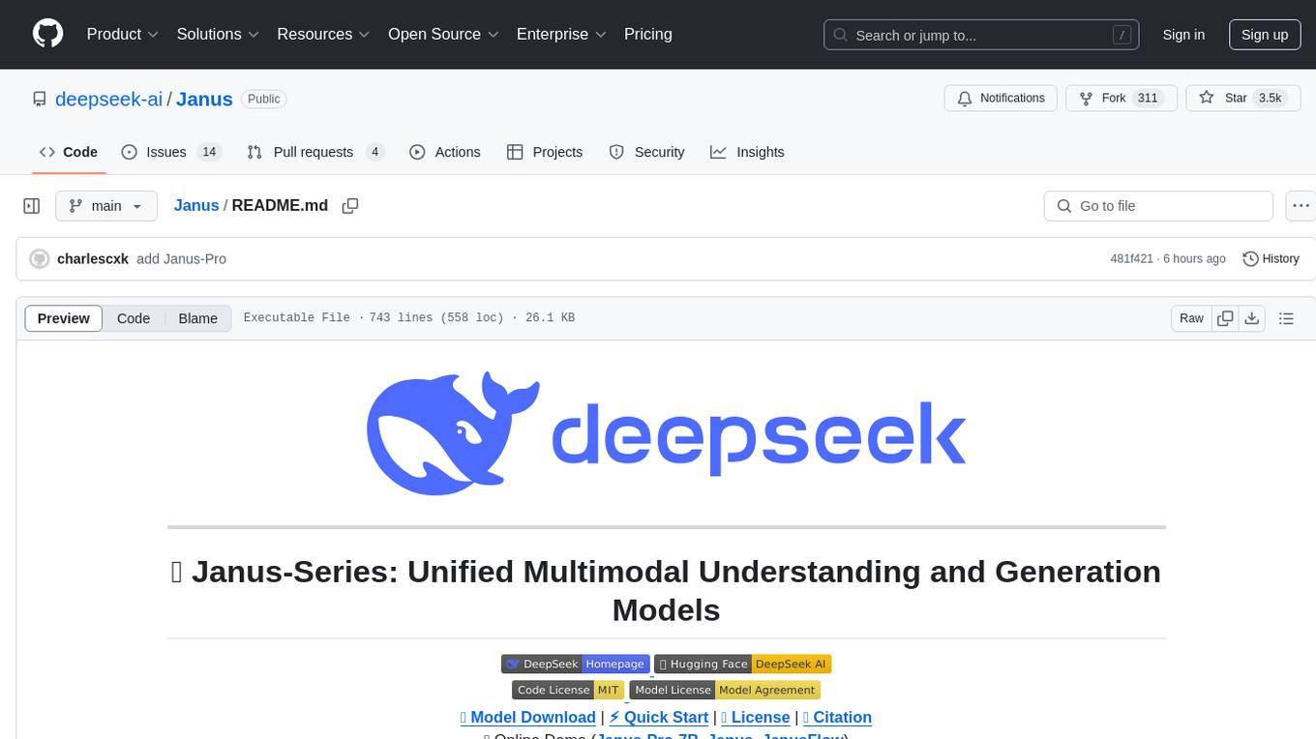Click the DeepSeek Homepage badge
The width and height of the screenshot is (1316, 739).
point(575,664)
